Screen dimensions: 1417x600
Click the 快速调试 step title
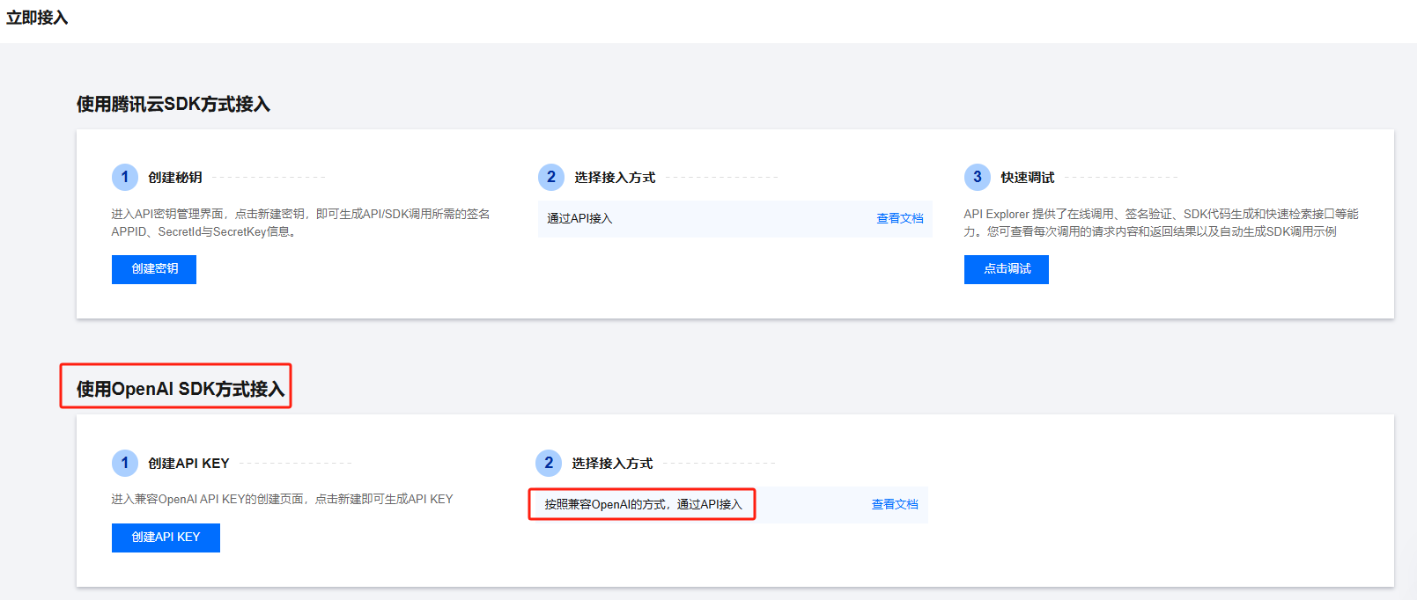1028,177
